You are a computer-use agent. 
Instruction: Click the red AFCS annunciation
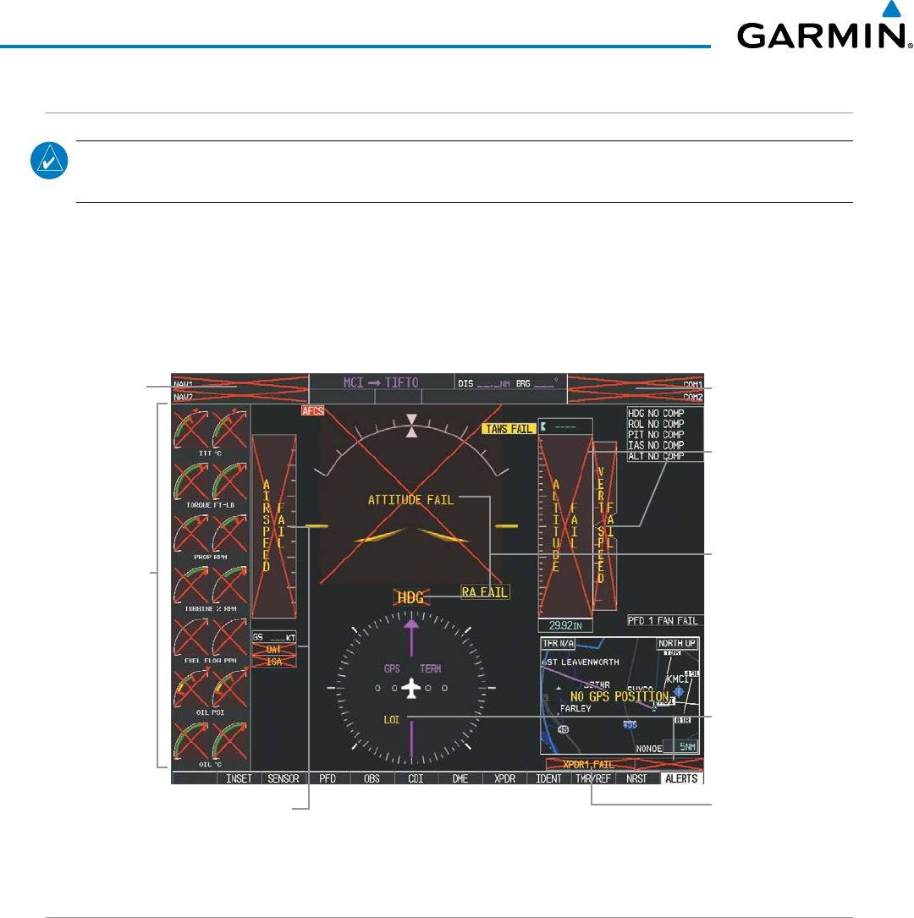click(x=312, y=411)
